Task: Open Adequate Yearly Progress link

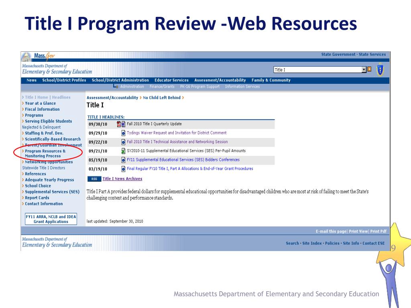Action: pos(49,180)
